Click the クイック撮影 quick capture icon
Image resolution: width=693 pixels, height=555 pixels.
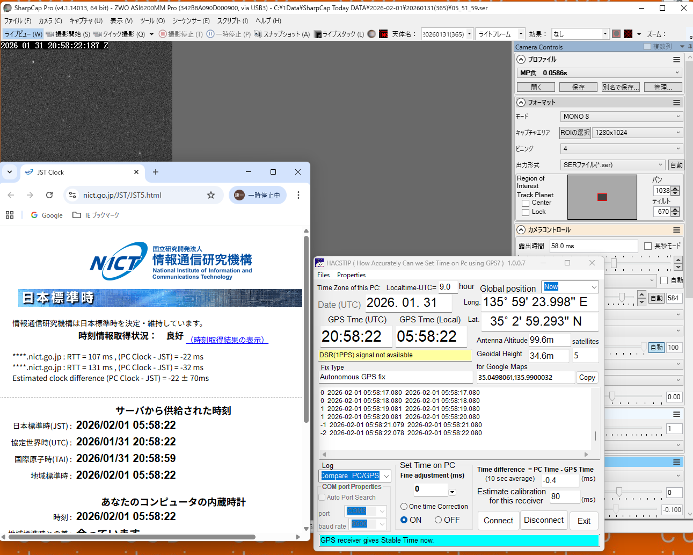pyautogui.click(x=98, y=34)
